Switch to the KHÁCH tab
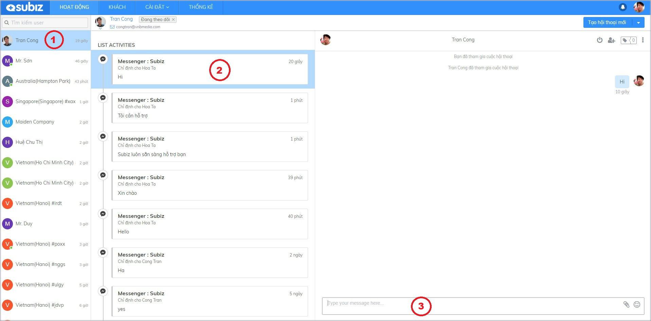 [117, 7]
